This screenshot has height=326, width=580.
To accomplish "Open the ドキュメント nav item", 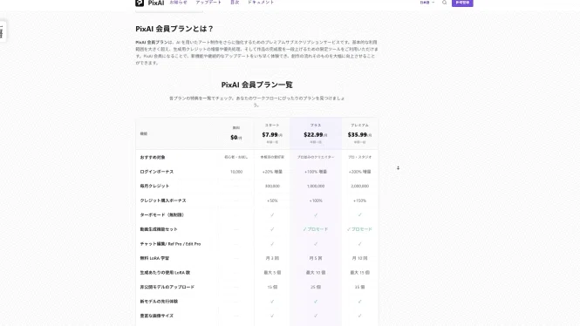I will [x=261, y=3].
